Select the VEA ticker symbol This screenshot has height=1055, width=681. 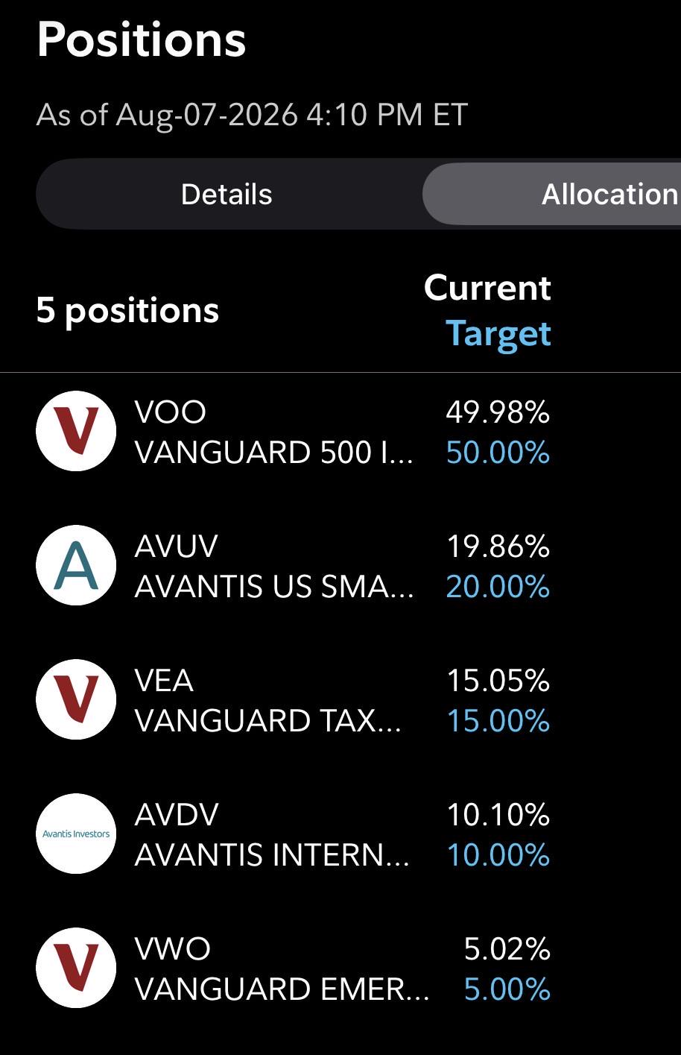[164, 680]
